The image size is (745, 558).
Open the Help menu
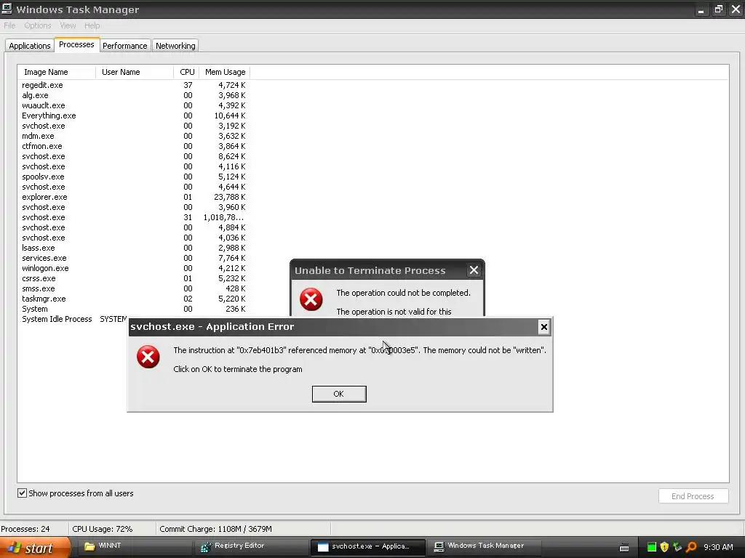point(92,25)
